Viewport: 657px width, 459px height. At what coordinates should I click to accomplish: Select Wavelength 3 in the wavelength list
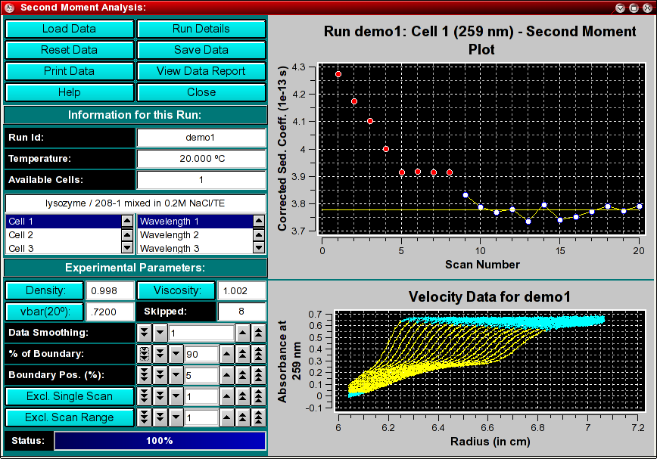(x=192, y=248)
